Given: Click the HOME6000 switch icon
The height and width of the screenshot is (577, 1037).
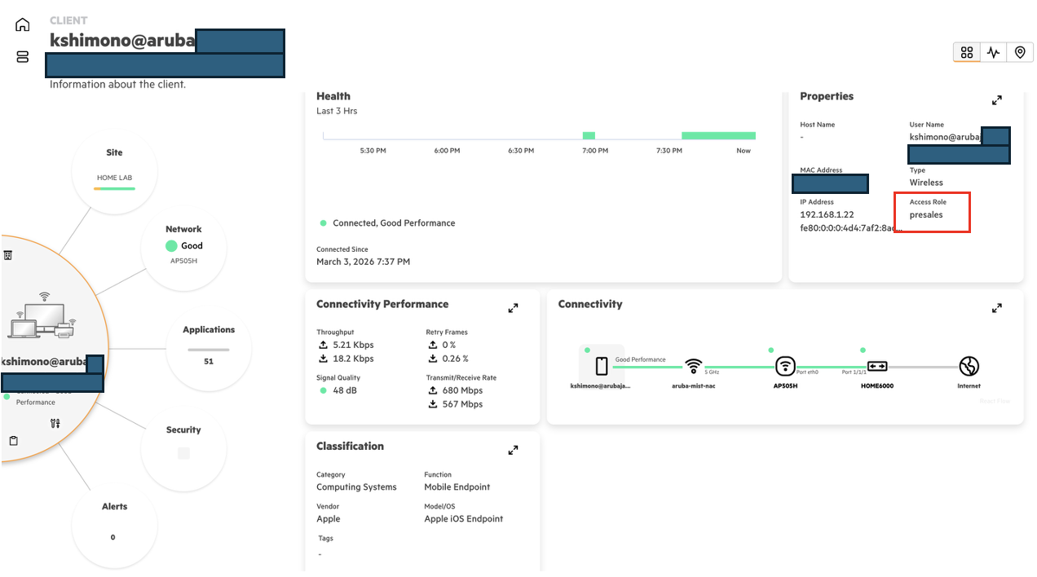Looking at the screenshot, I should [x=877, y=366].
